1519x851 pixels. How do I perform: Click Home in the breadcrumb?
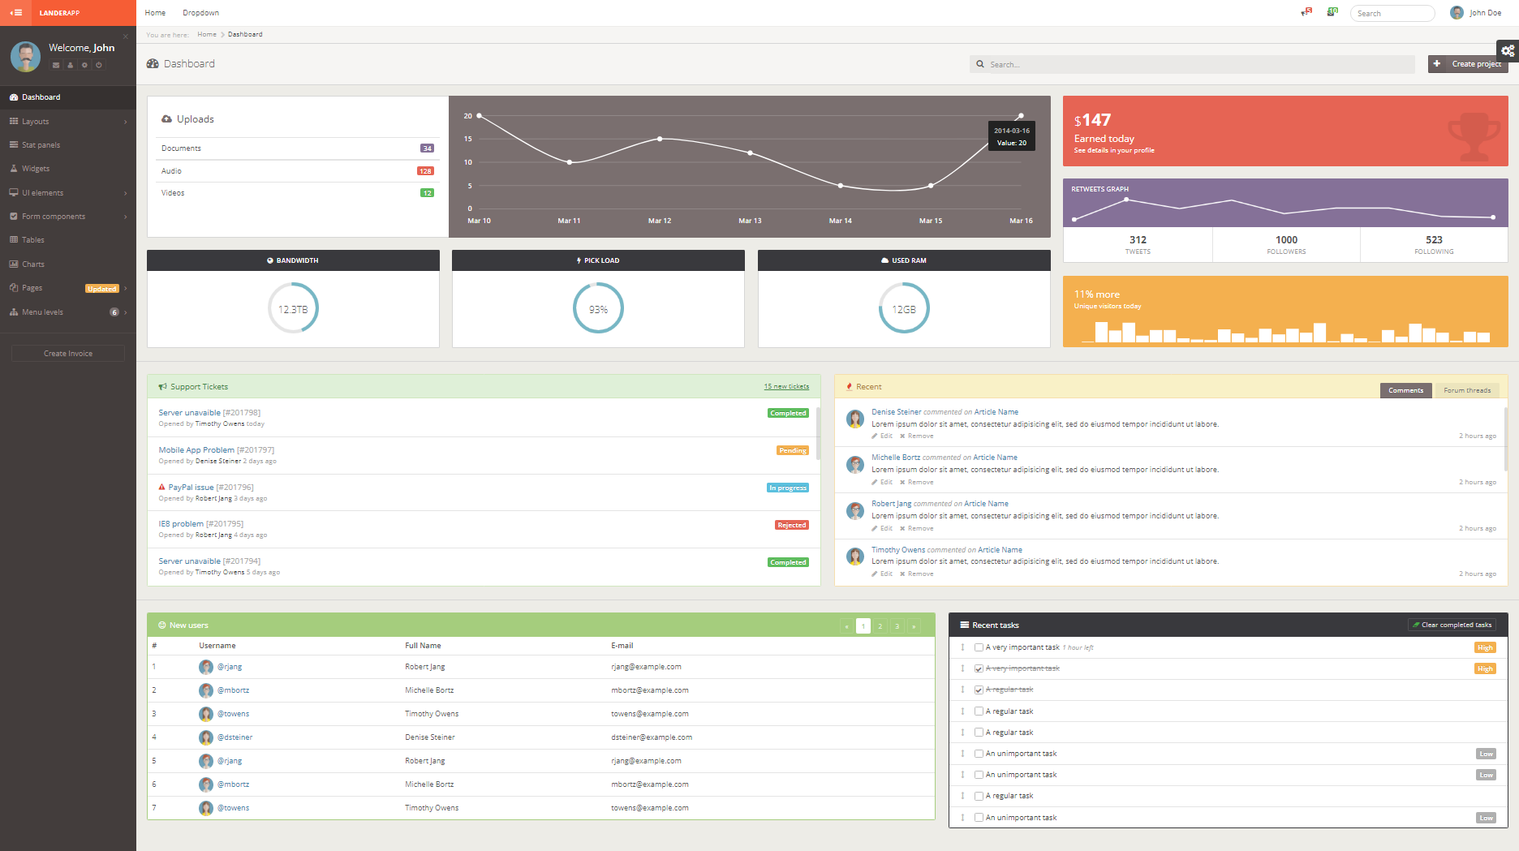(207, 34)
